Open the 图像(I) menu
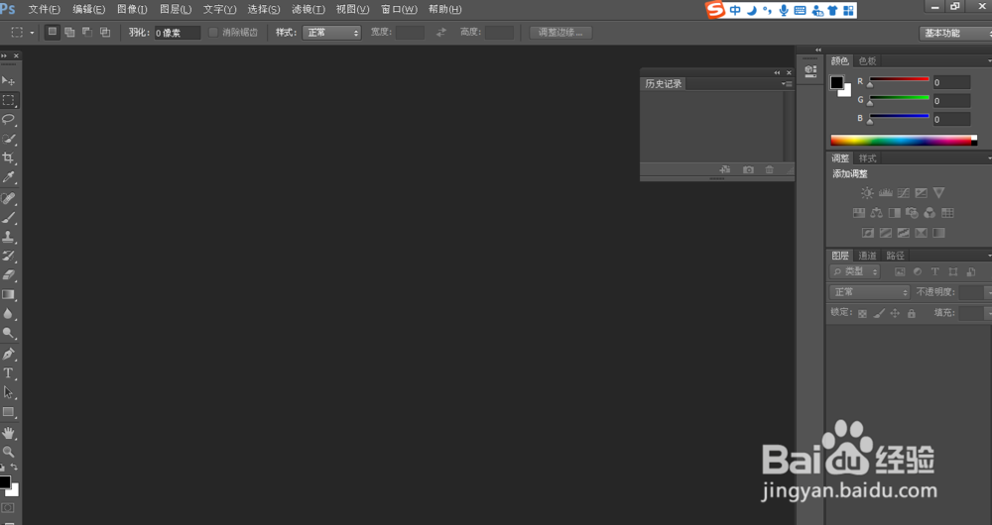Viewport: 992px width, 525px height. [132, 10]
